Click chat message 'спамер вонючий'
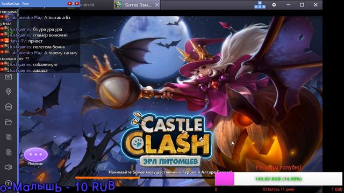Screen dimensions: 344x193 coord(50,35)
